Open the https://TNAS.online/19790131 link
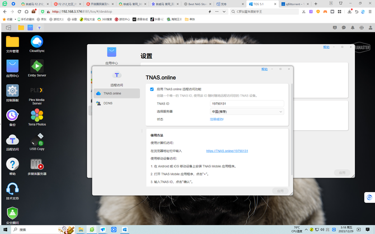 coord(227,151)
